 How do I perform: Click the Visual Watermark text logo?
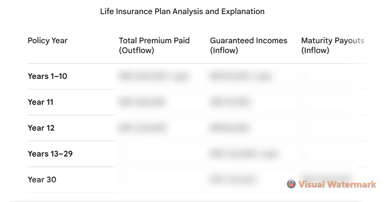tap(337, 184)
